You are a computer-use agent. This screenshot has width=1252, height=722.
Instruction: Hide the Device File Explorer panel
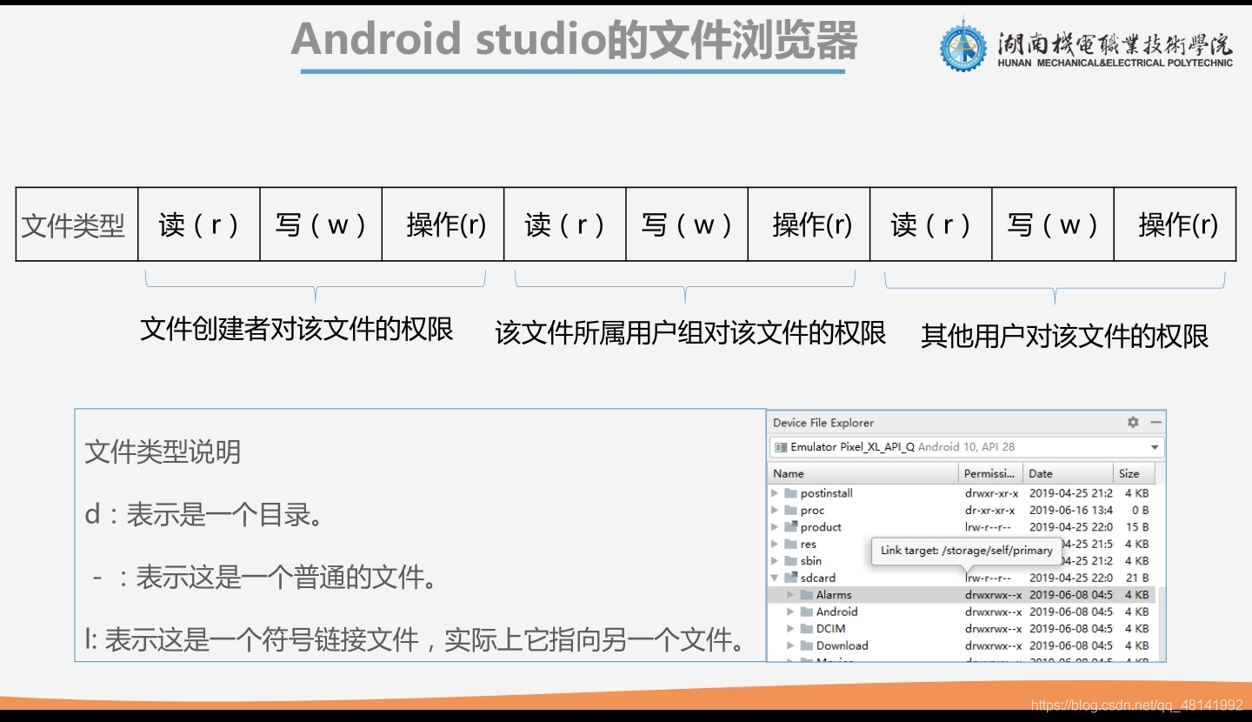click(1155, 422)
